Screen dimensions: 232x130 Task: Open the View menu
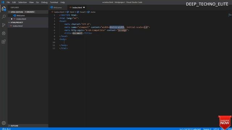(x=31, y=3)
